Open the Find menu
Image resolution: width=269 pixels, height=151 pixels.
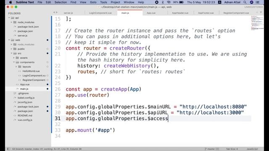click(x=73, y=2)
